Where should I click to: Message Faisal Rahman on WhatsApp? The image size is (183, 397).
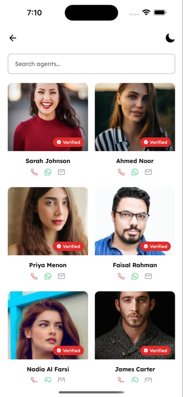click(135, 276)
